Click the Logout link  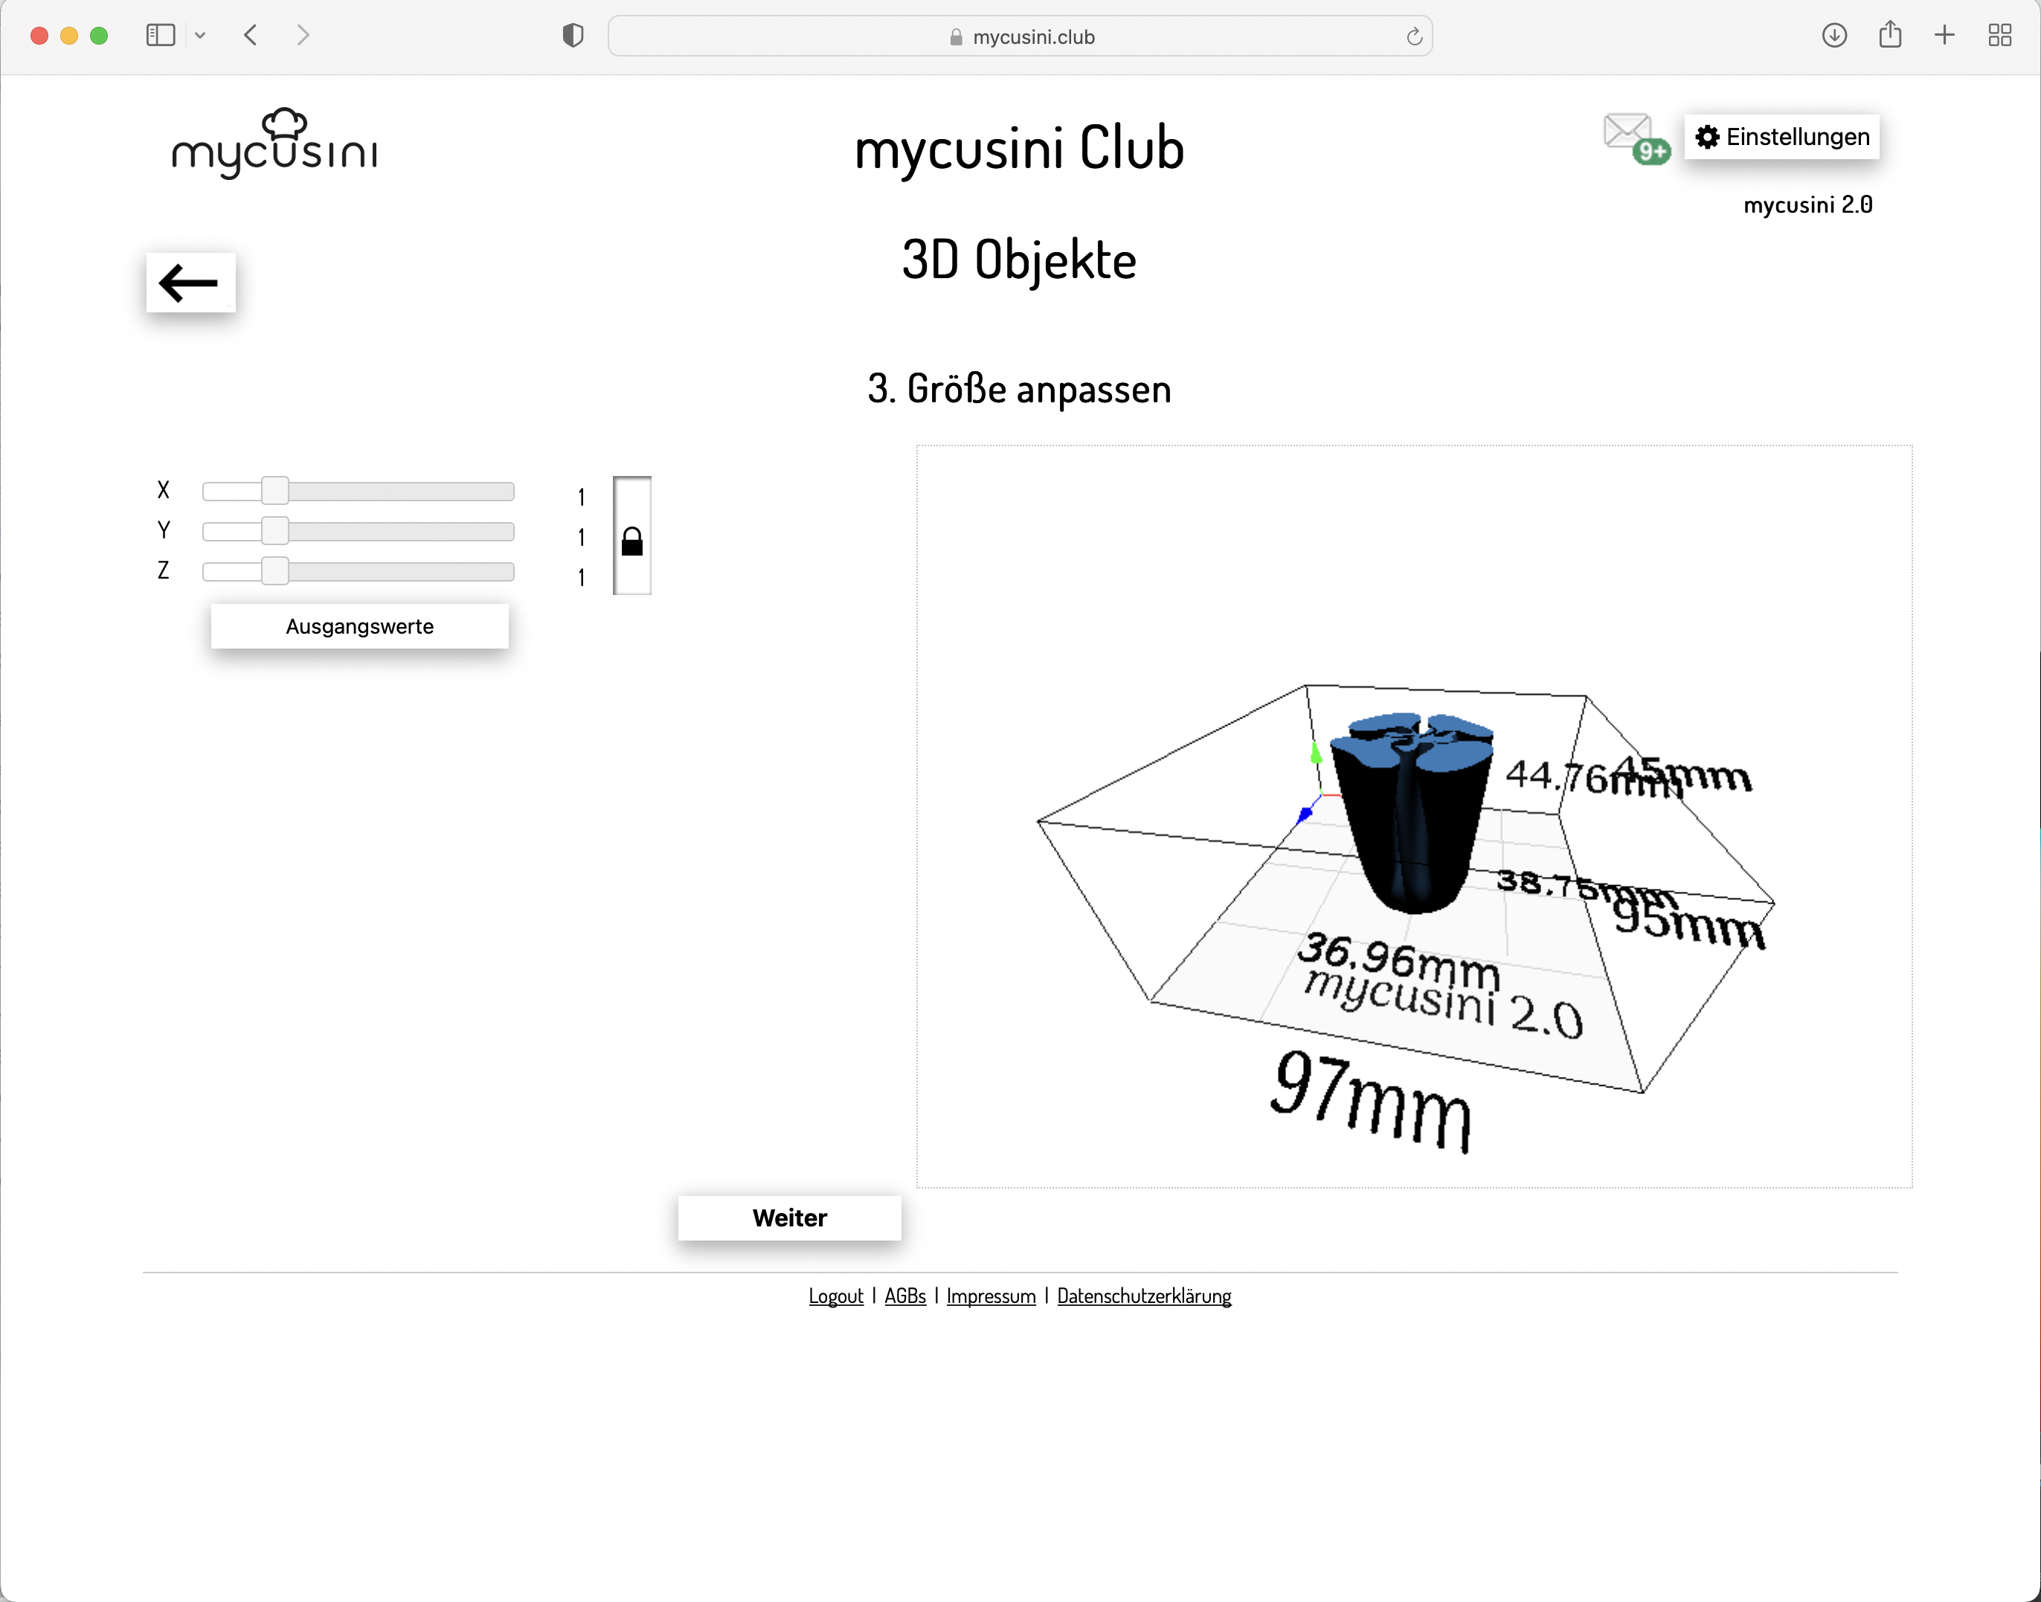[x=835, y=1296]
